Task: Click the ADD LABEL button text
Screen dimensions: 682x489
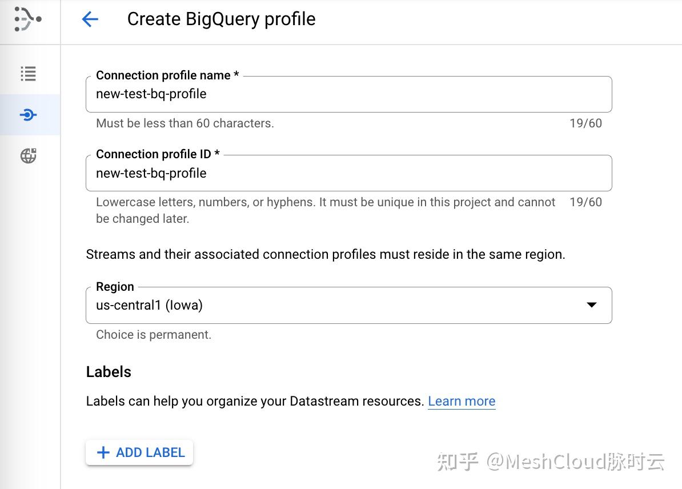Action: (150, 452)
